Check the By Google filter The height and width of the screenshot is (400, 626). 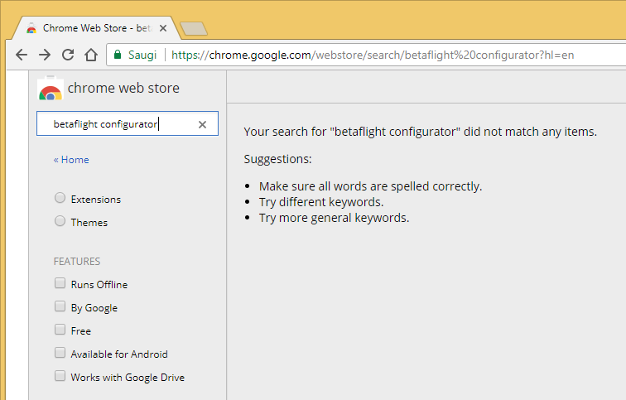tap(60, 306)
